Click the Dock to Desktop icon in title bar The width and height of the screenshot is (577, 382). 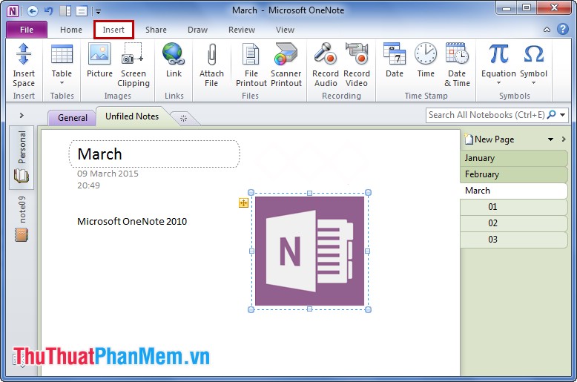pos(65,11)
